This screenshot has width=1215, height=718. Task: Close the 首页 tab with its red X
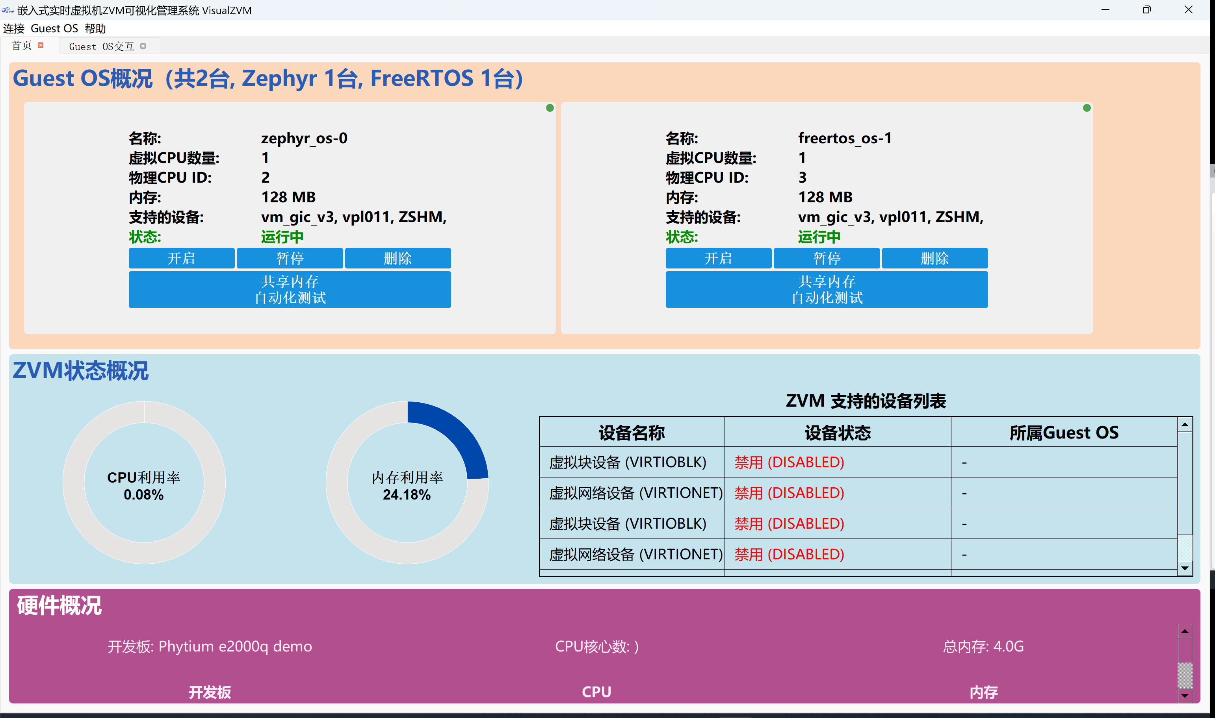(41, 45)
